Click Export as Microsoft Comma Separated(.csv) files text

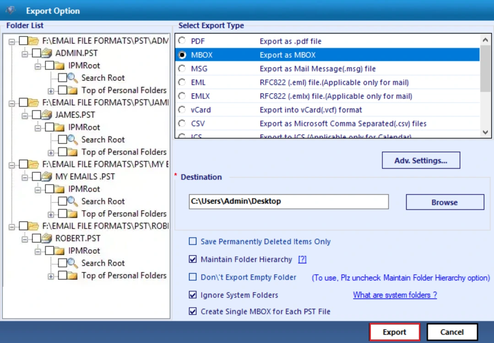pyautogui.click(x=343, y=123)
